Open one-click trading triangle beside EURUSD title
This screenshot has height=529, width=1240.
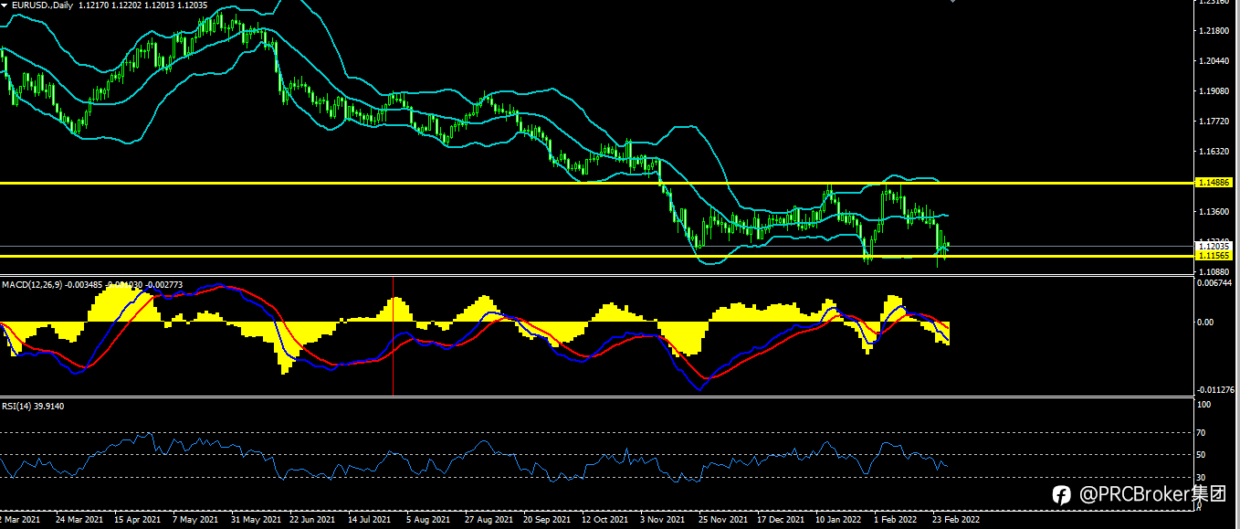pos(5,5)
